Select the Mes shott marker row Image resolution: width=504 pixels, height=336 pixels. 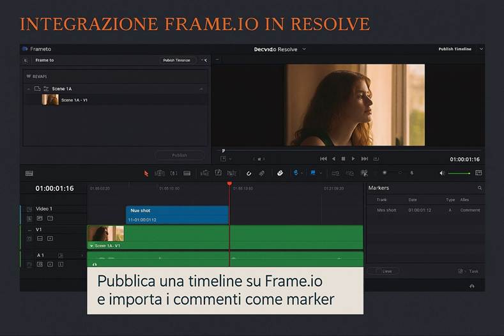tap(425, 210)
